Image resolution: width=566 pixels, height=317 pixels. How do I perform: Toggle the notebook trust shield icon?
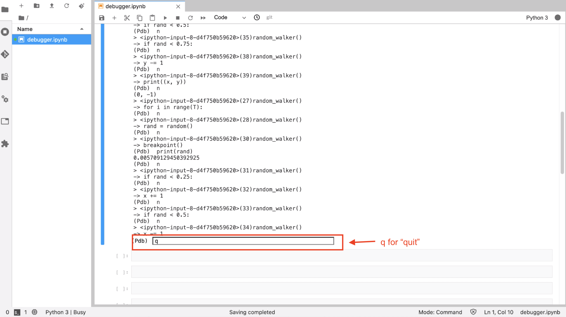(473, 312)
